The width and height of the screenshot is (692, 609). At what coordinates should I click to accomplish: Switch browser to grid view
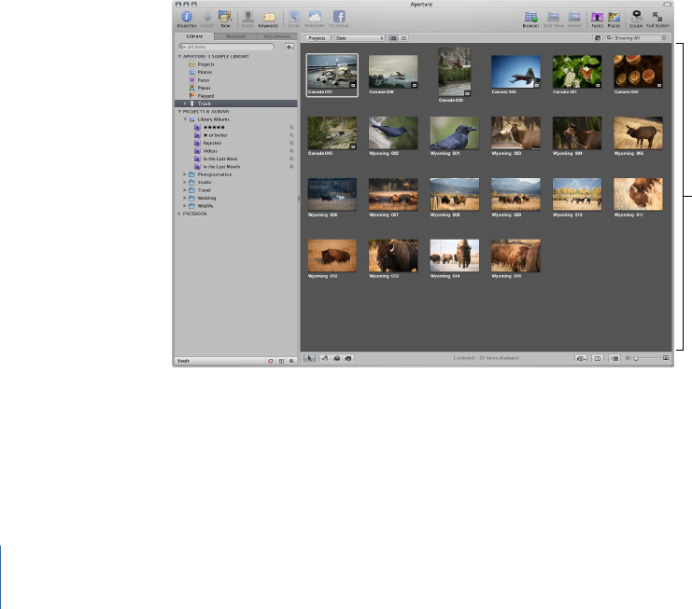point(393,38)
